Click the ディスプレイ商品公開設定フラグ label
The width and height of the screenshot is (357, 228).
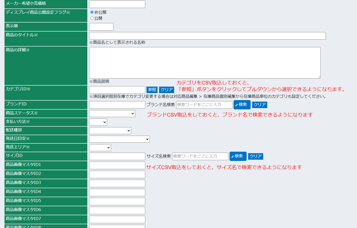[x=38, y=12]
